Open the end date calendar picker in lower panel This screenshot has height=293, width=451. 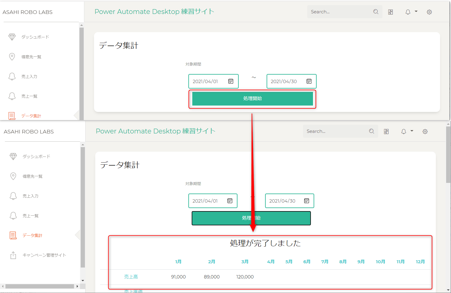click(x=307, y=201)
